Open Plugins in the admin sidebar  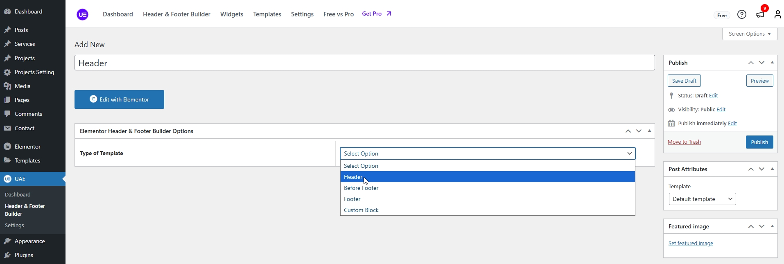click(x=24, y=255)
